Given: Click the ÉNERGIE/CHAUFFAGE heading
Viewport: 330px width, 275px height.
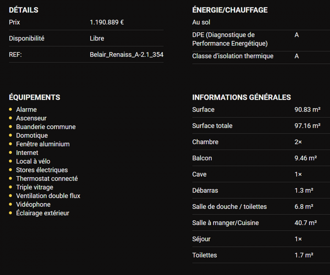Looking at the screenshot, I should [230, 10].
